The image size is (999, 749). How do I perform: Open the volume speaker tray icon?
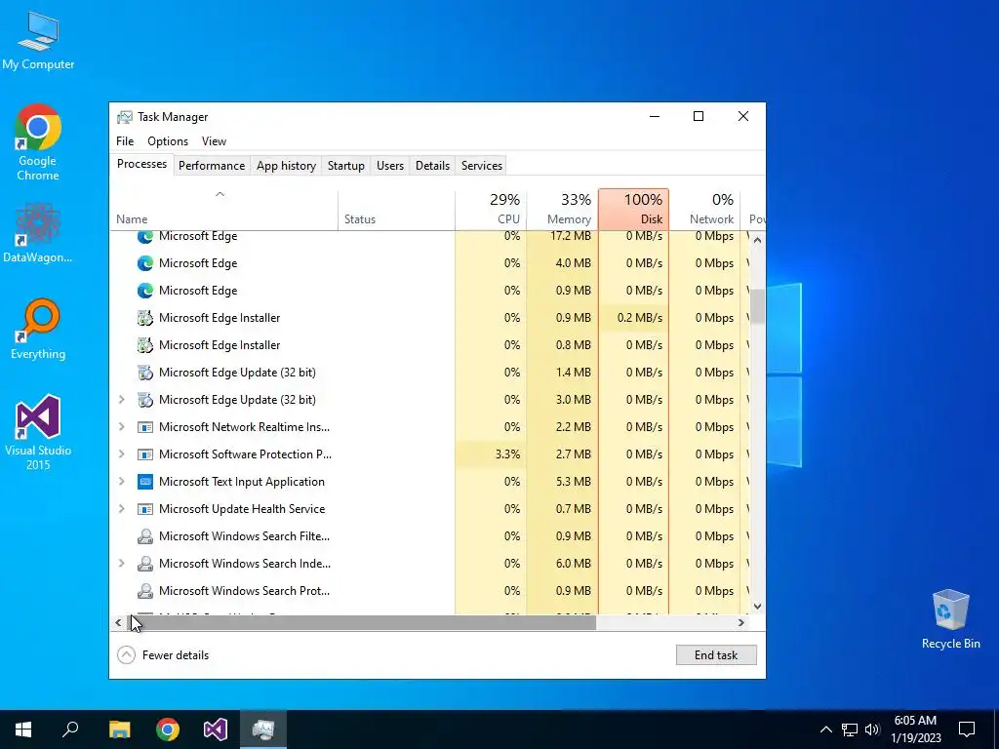[x=872, y=729]
